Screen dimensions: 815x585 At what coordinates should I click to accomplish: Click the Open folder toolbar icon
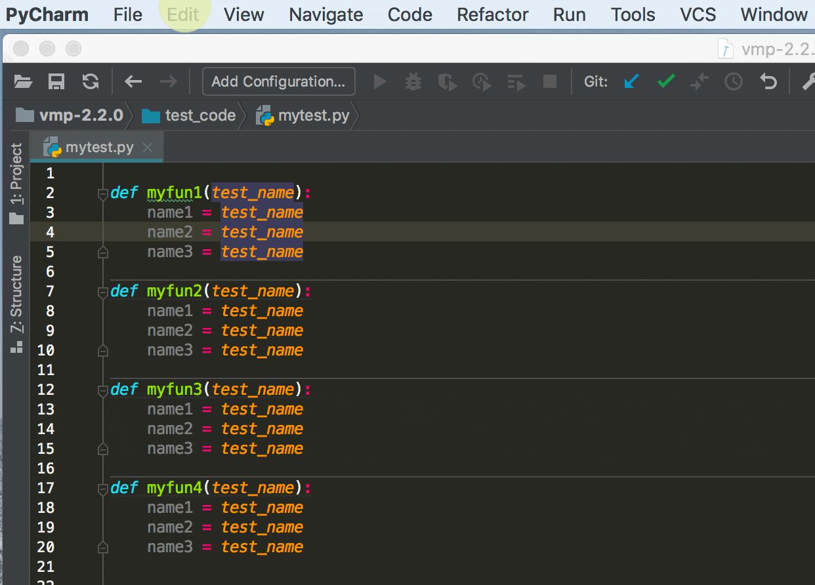click(x=23, y=81)
